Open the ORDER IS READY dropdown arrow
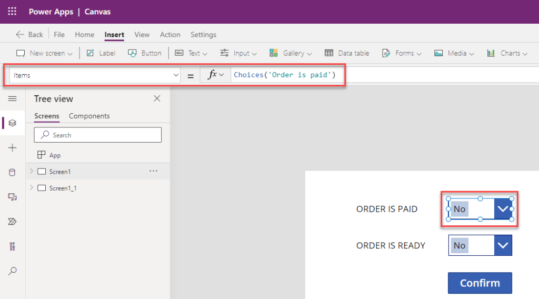 click(x=503, y=245)
